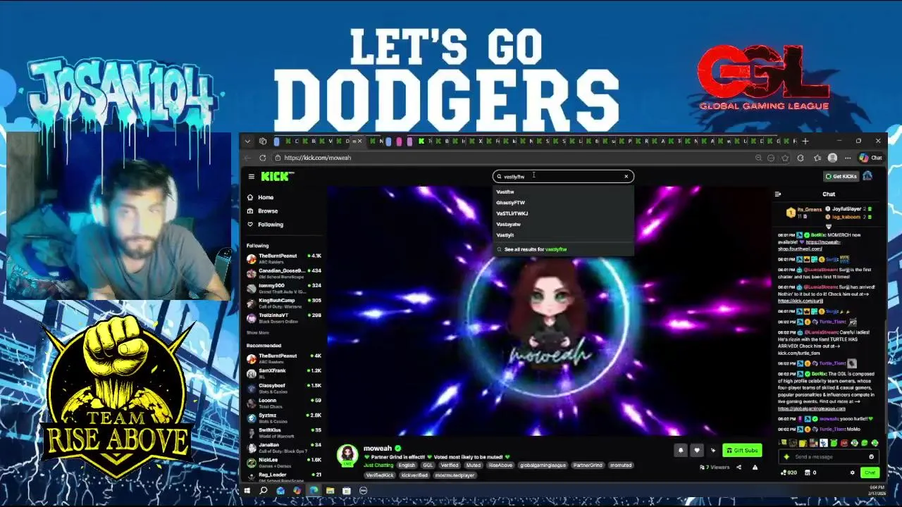The image size is (902, 507).
Task: Open chat settings gear
Action: point(852,473)
